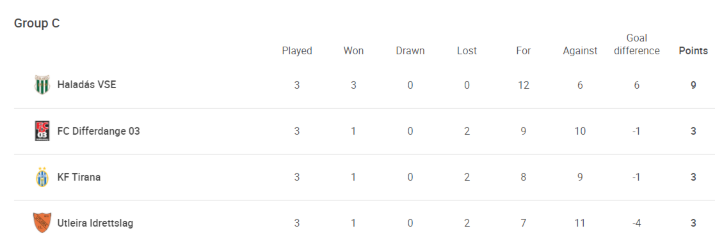
Task: Click the For column header
Action: pyautogui.click(x=524, y=50)
